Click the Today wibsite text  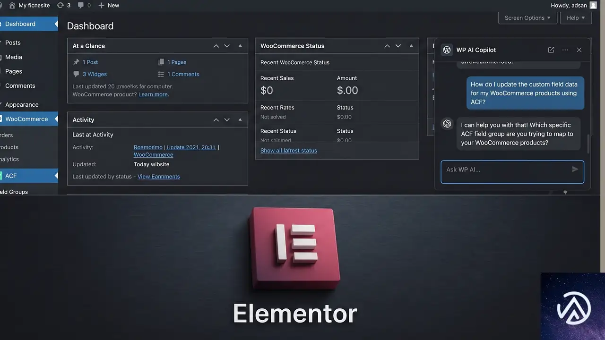(x=151, y=164)
